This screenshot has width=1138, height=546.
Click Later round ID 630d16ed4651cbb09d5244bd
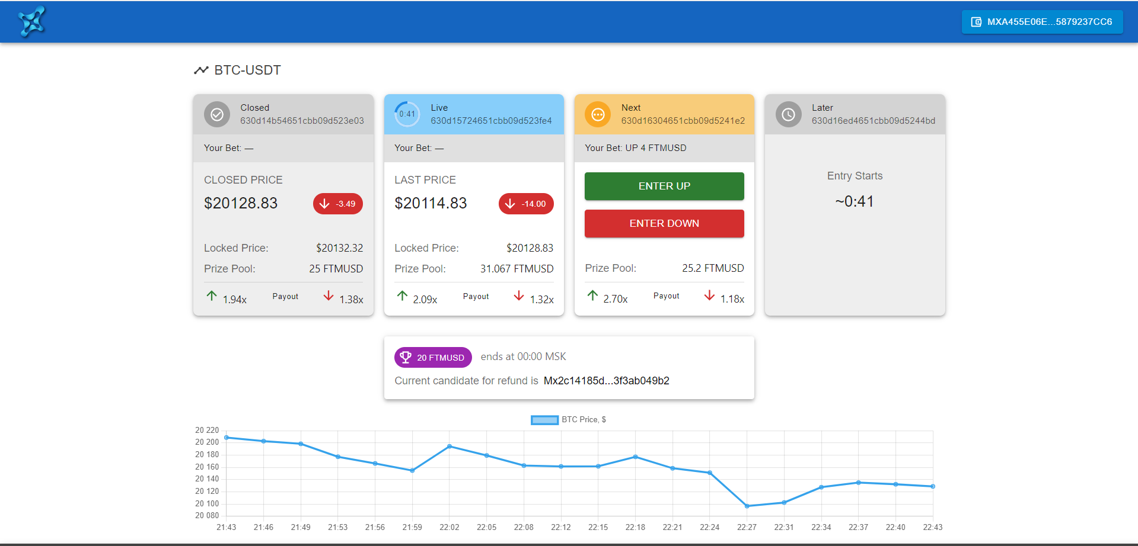tap(874, 121)
